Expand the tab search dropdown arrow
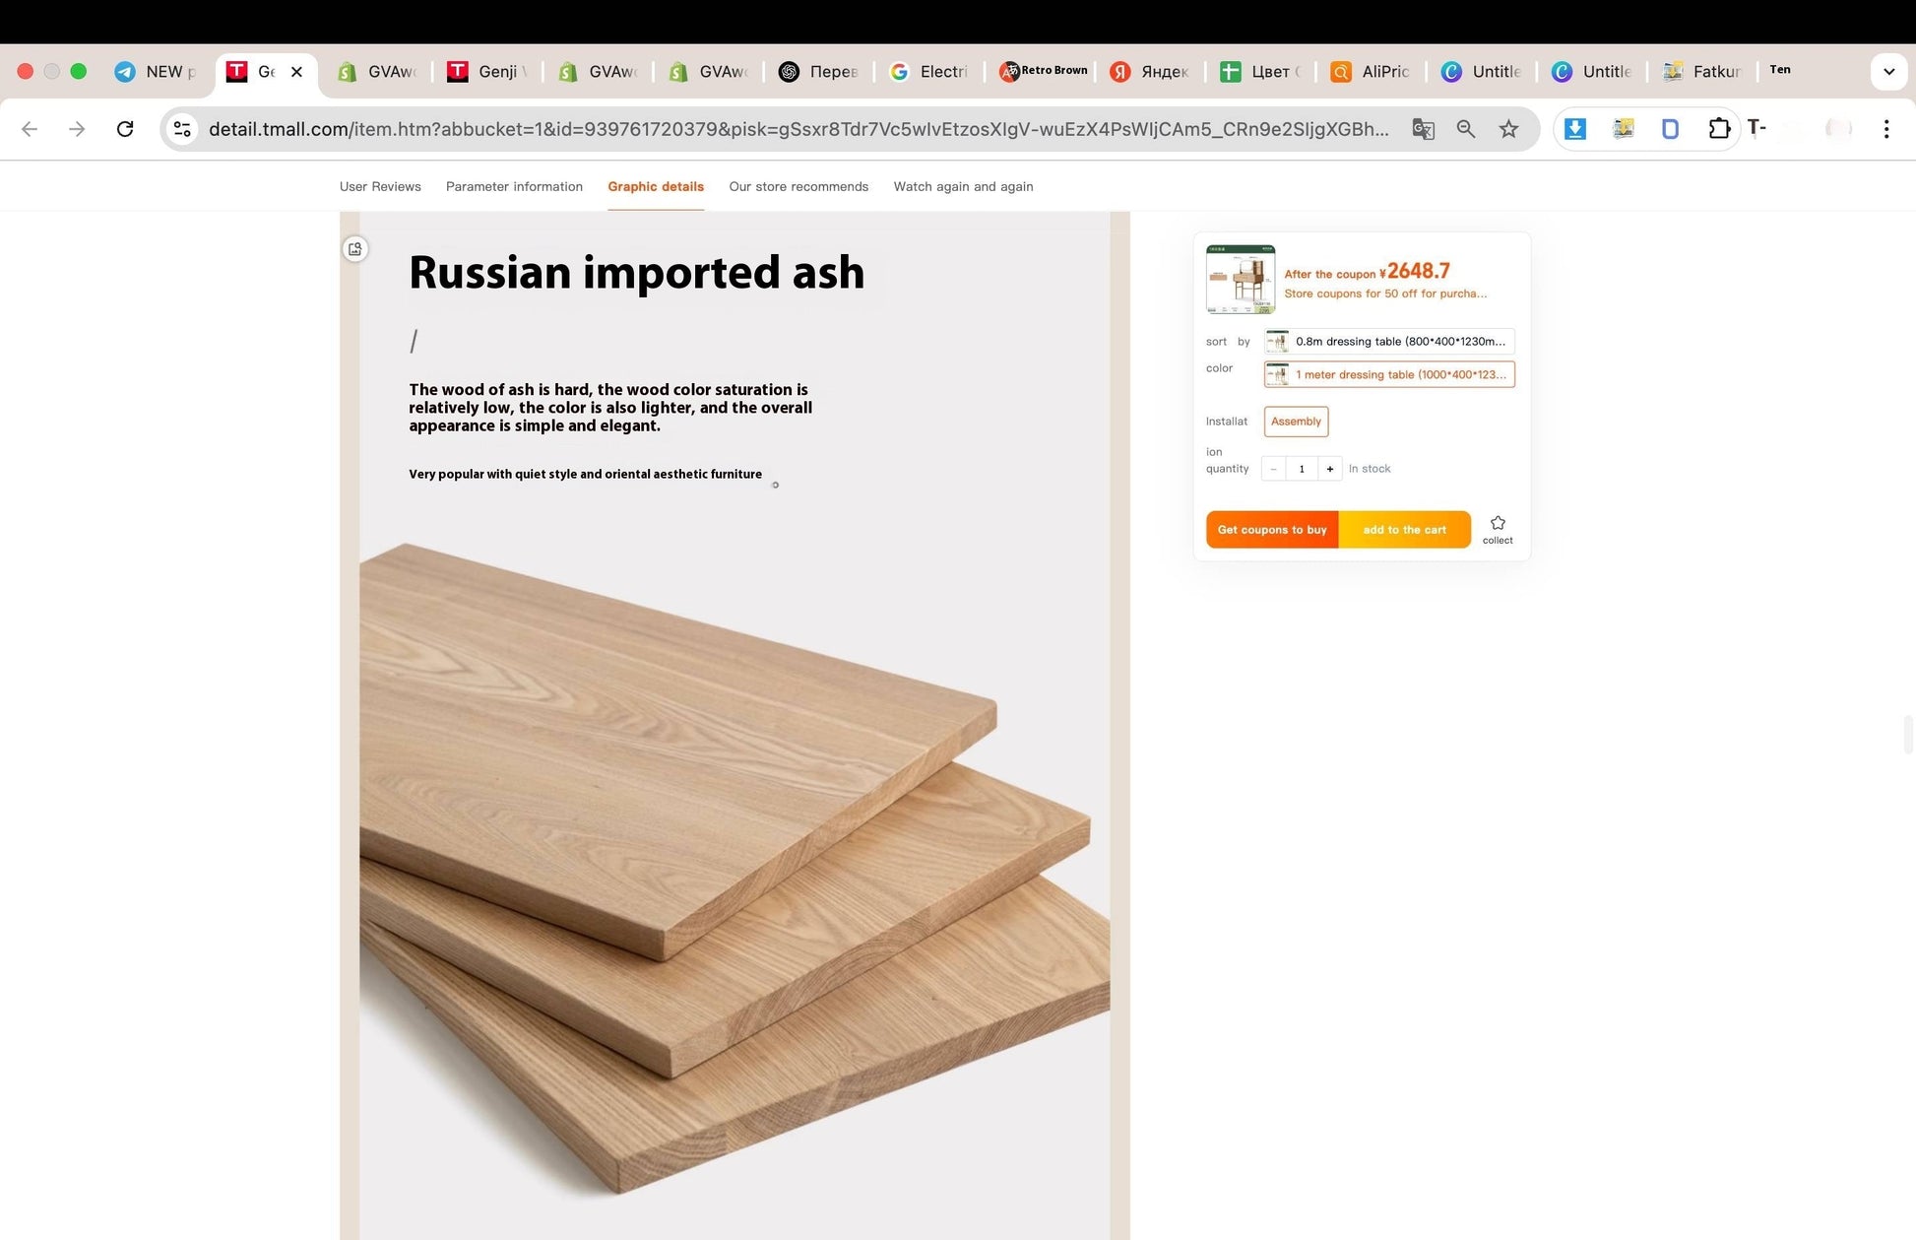1916x1240 pixels. pos(1888,71)
